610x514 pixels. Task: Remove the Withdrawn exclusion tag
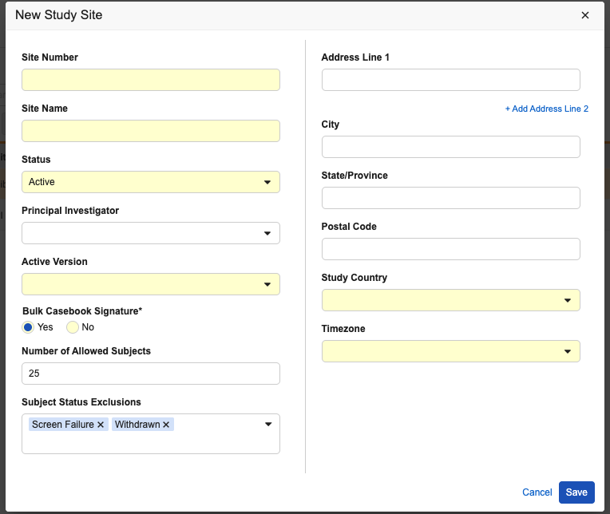[166, 425]
